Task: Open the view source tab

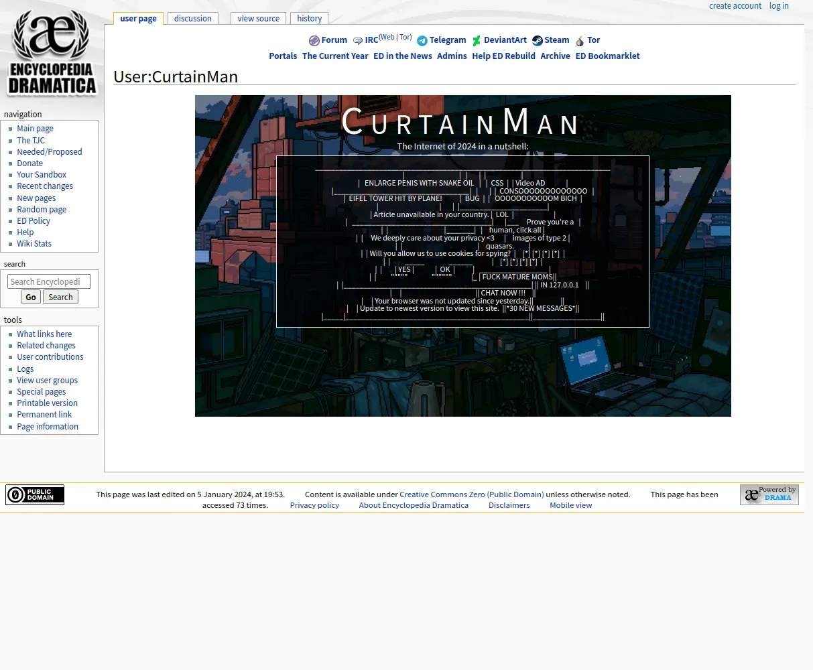Action: [x=258, y=19]
